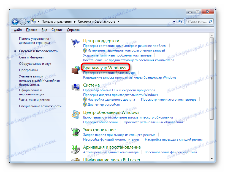Open Архивация и восстановление heading
The width and height of the screenshot is (225, 172).
112,147
